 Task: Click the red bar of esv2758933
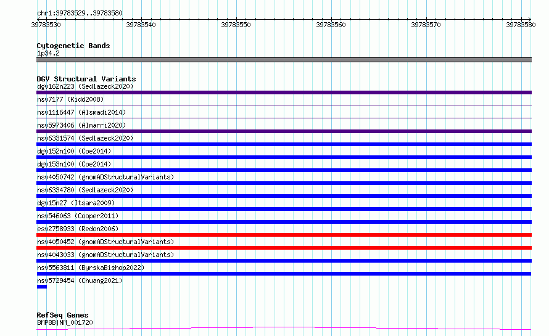[284, 235]
